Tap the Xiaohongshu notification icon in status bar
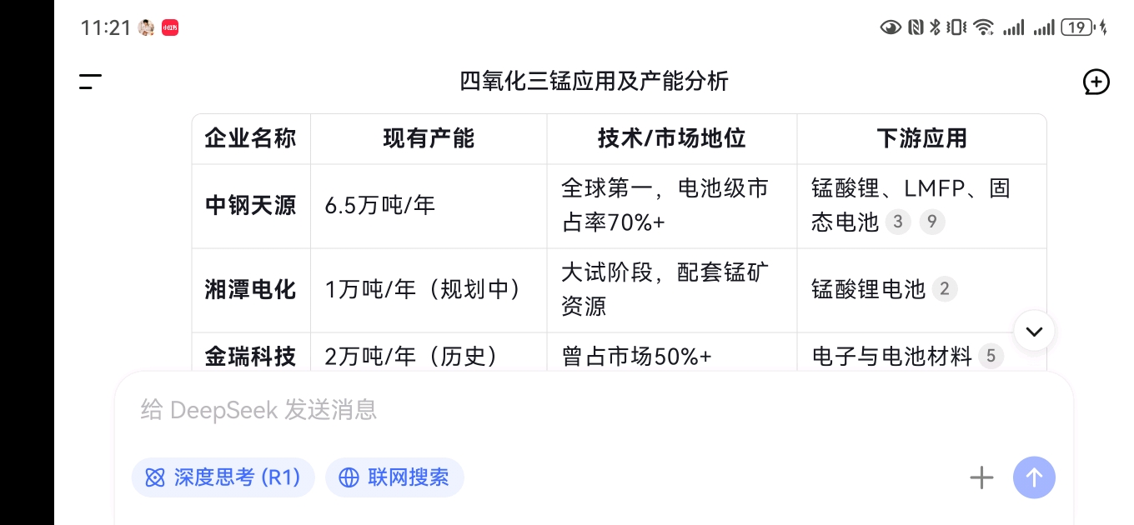 pos(170,27)
